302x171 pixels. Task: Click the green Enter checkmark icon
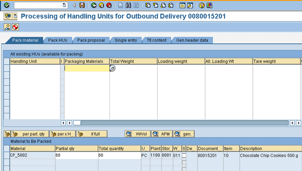(x=6, y=5)
